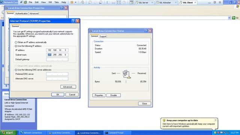Click the green pinned icon beside File menu

coord(25,2)
